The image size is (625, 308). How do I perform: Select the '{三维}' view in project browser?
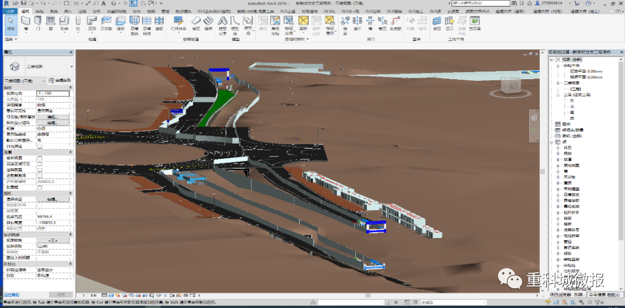(576, 89)
